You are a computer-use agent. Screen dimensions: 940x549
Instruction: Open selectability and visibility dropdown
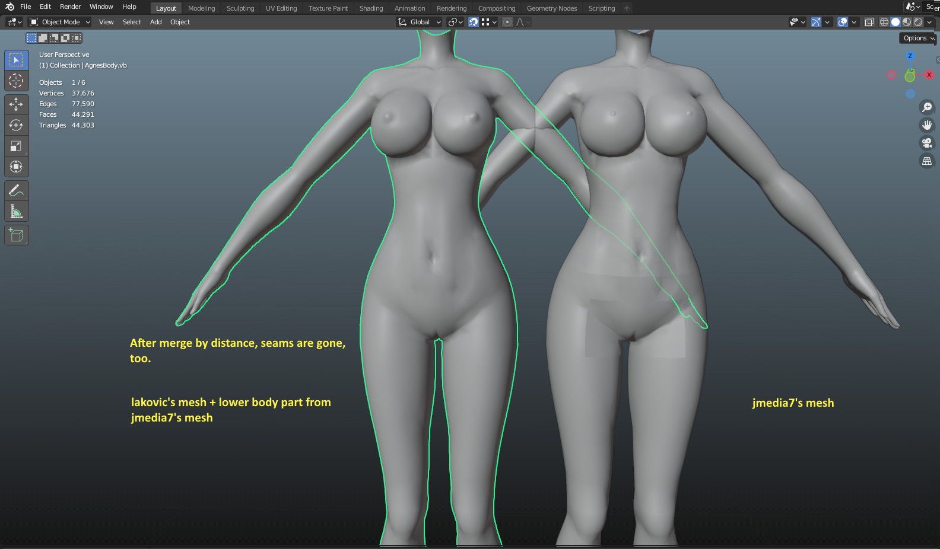[798, 22]
